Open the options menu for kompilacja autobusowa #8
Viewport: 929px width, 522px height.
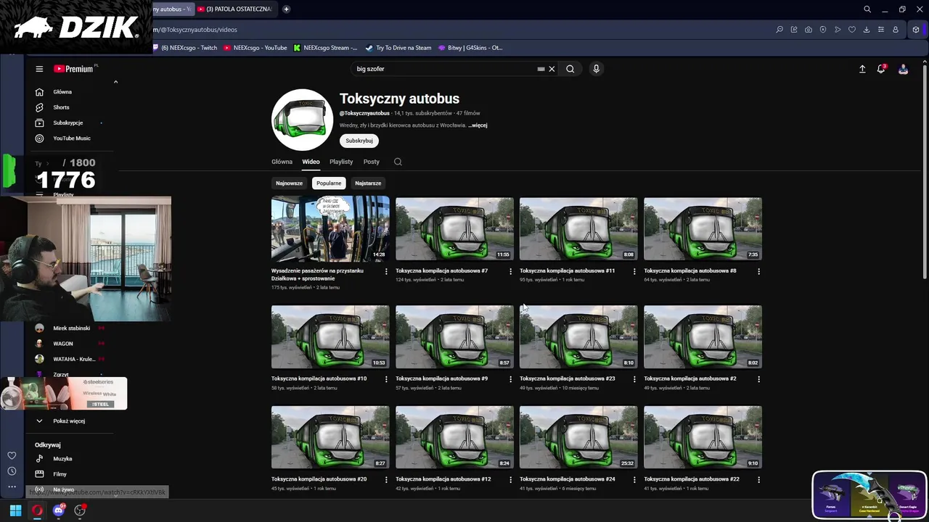pos(758,271)
